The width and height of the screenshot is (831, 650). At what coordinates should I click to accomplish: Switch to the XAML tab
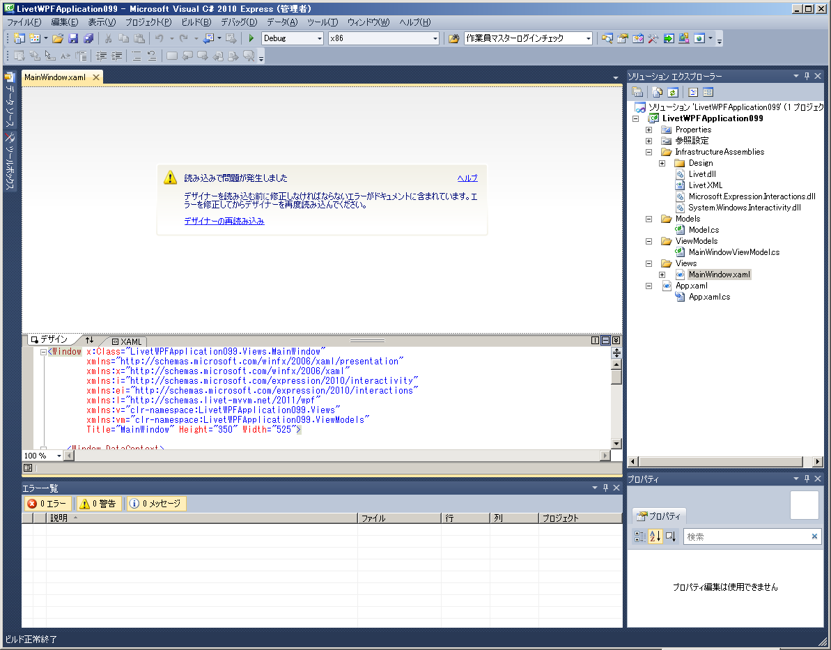coord(127,341)
